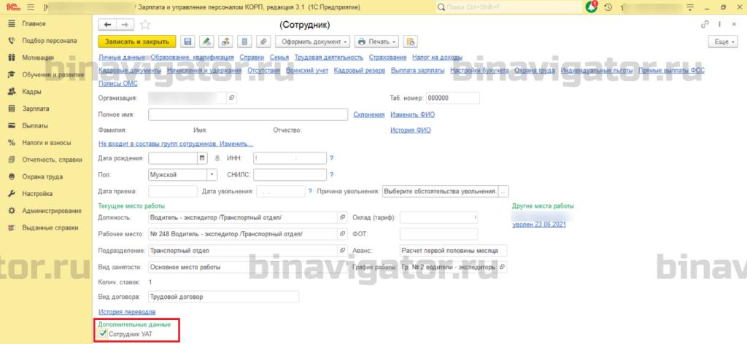Open the history clock icon in title bar
Viewport: 747px width, 344px height.
pos(608,7)
